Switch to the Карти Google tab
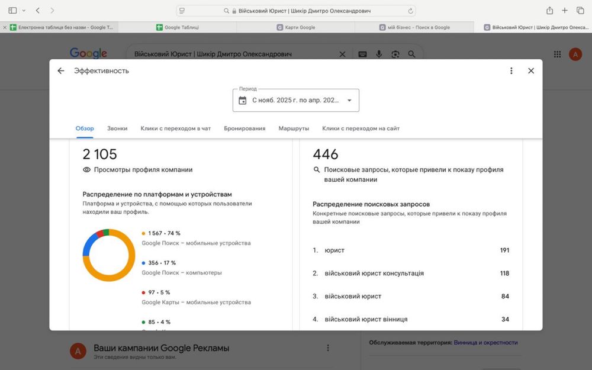This screenshot has height=370, width=592. [296, 27]
